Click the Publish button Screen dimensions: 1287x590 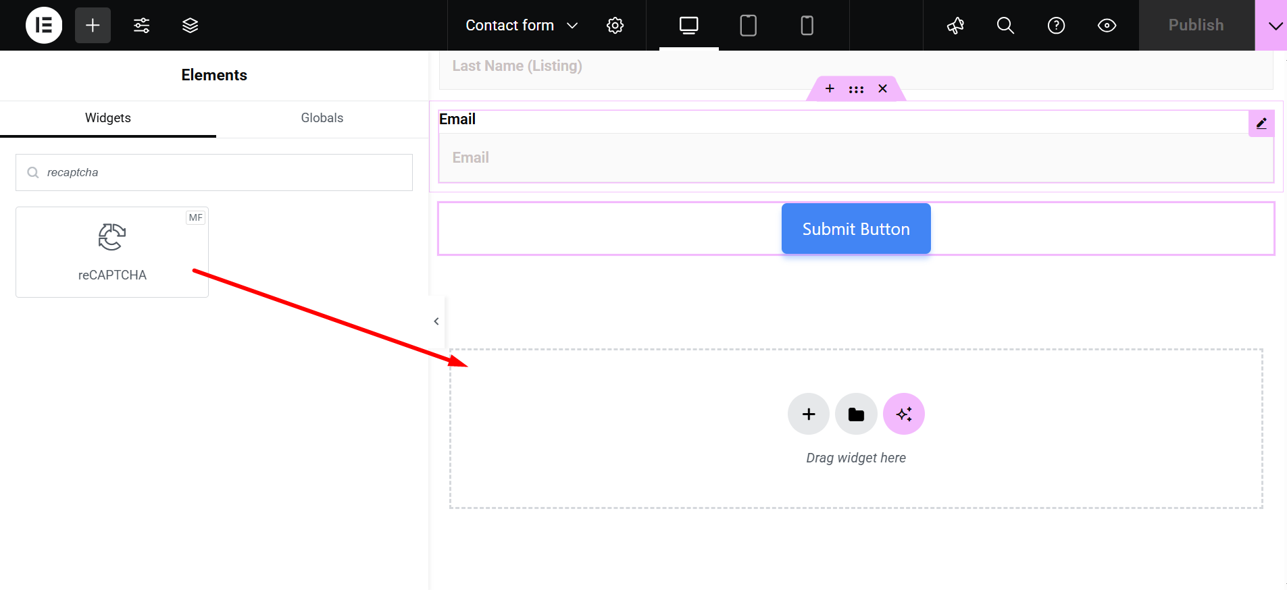[1196, 25]
